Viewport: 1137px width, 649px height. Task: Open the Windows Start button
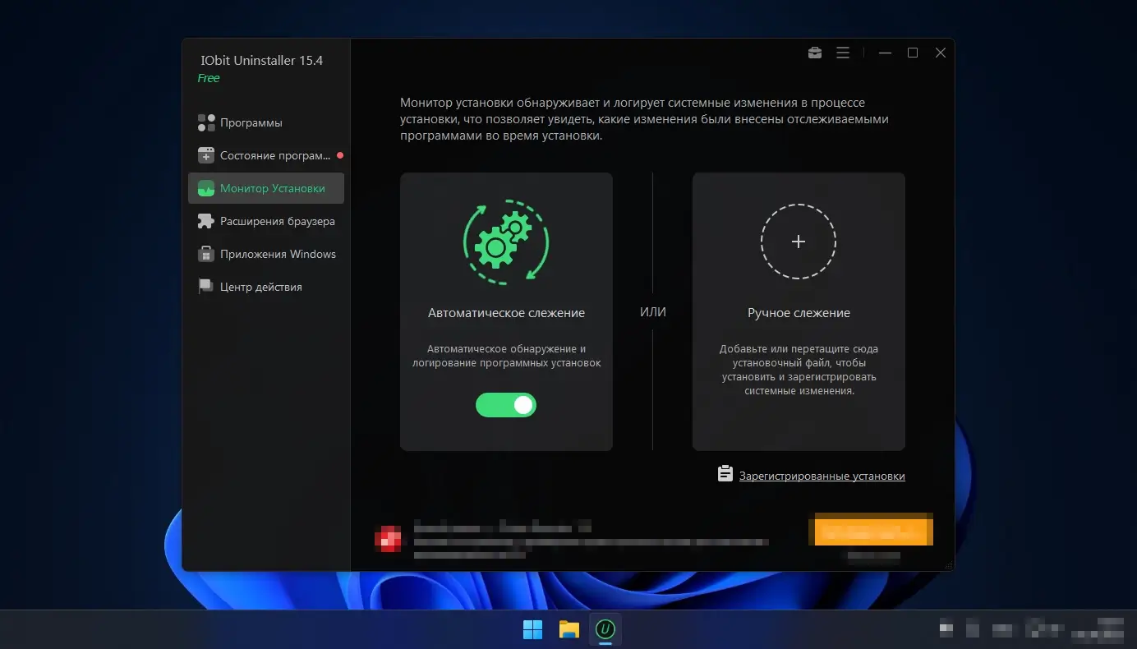532,630
